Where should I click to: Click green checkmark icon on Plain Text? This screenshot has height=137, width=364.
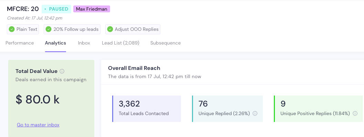click(x=12, y=29)
